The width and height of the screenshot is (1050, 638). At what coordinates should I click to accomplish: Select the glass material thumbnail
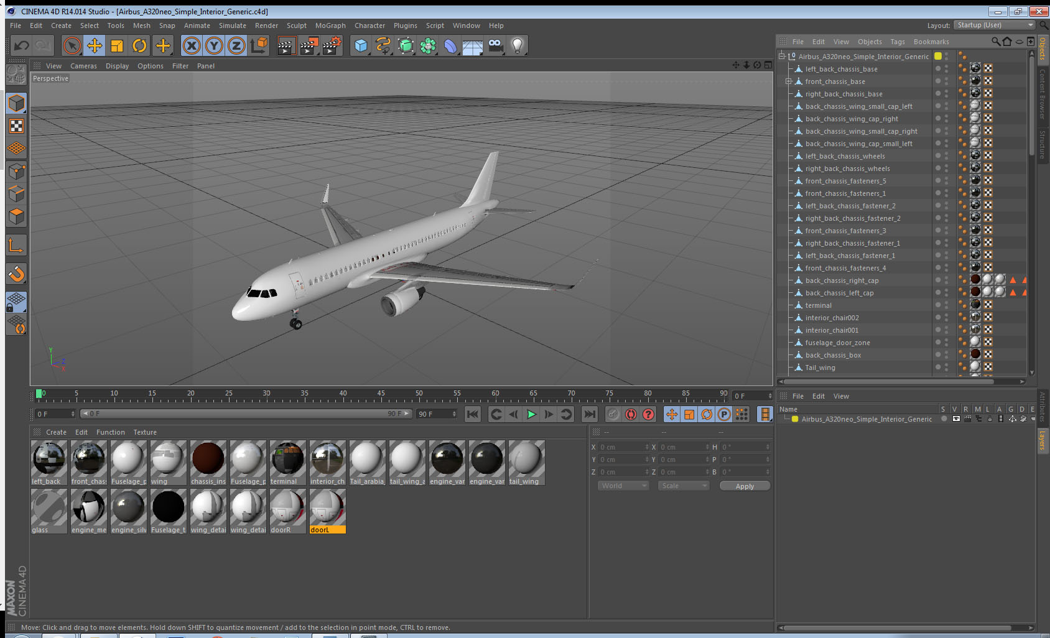tap(49, 511)
